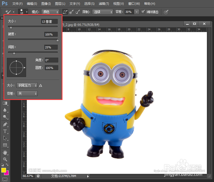Click the brush picker dropdown arrow

(x=27, y=12)
